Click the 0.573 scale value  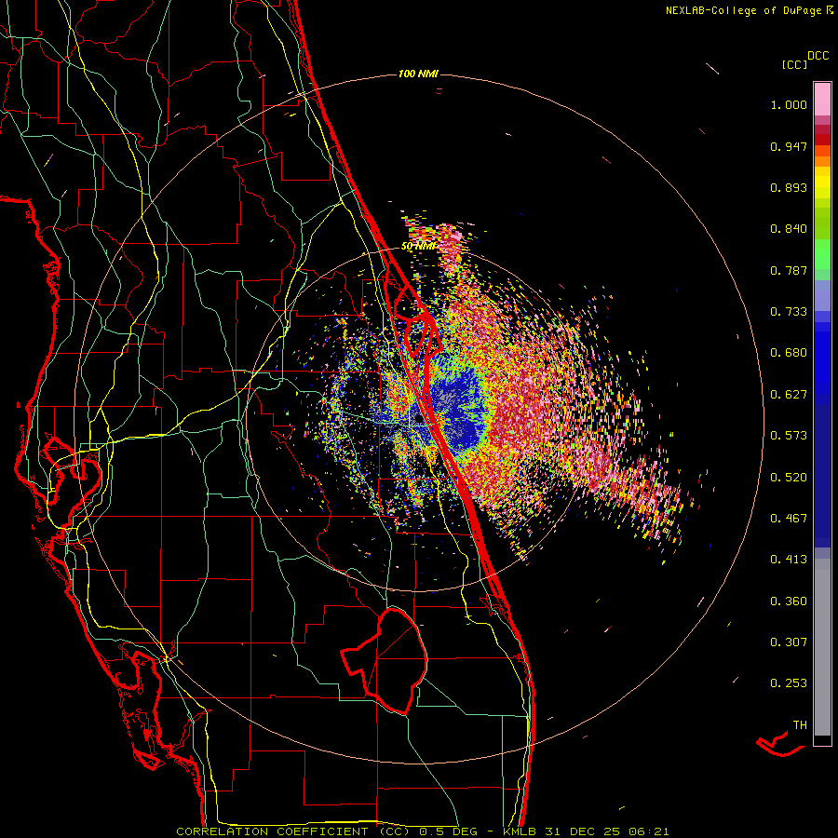(789, 436)
